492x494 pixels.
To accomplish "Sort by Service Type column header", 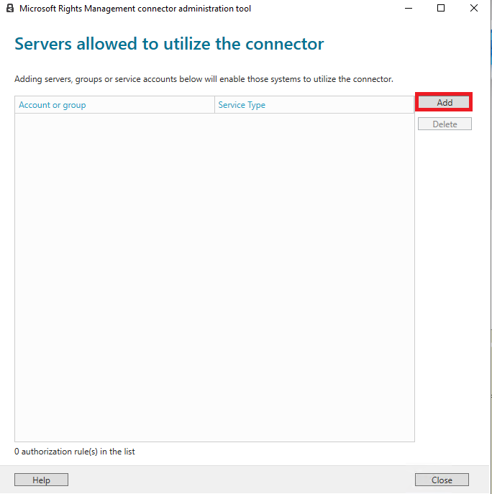I will (x=314, y=105).
